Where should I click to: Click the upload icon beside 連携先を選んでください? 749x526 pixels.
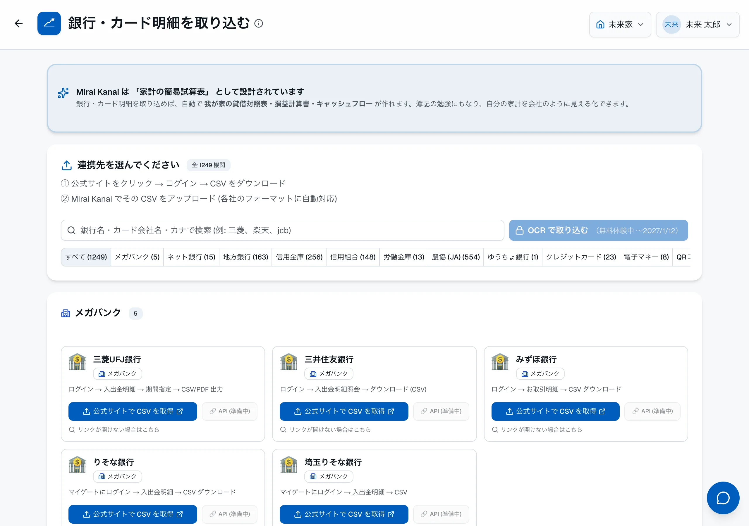tap(66, 165)
